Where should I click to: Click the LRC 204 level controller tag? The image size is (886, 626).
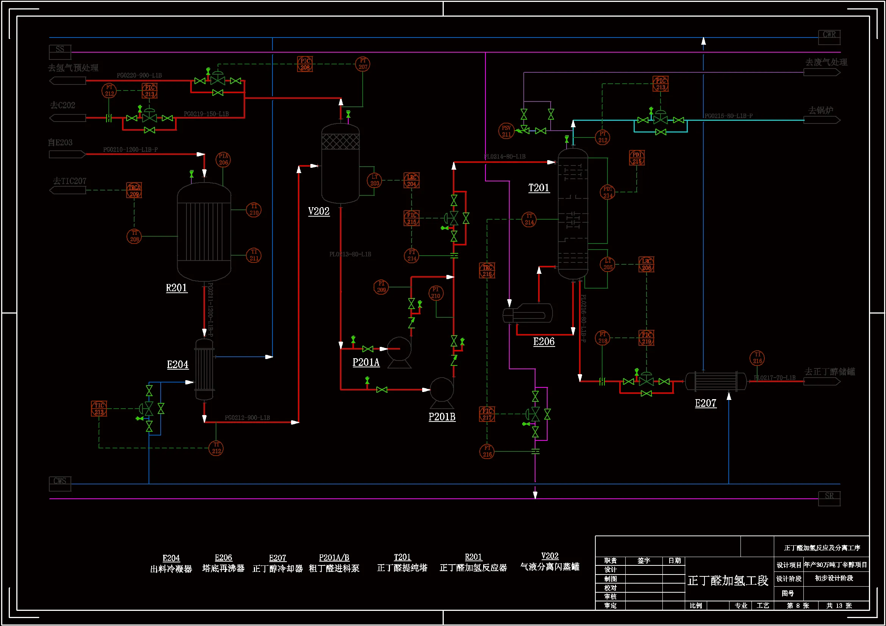[412, 180]
